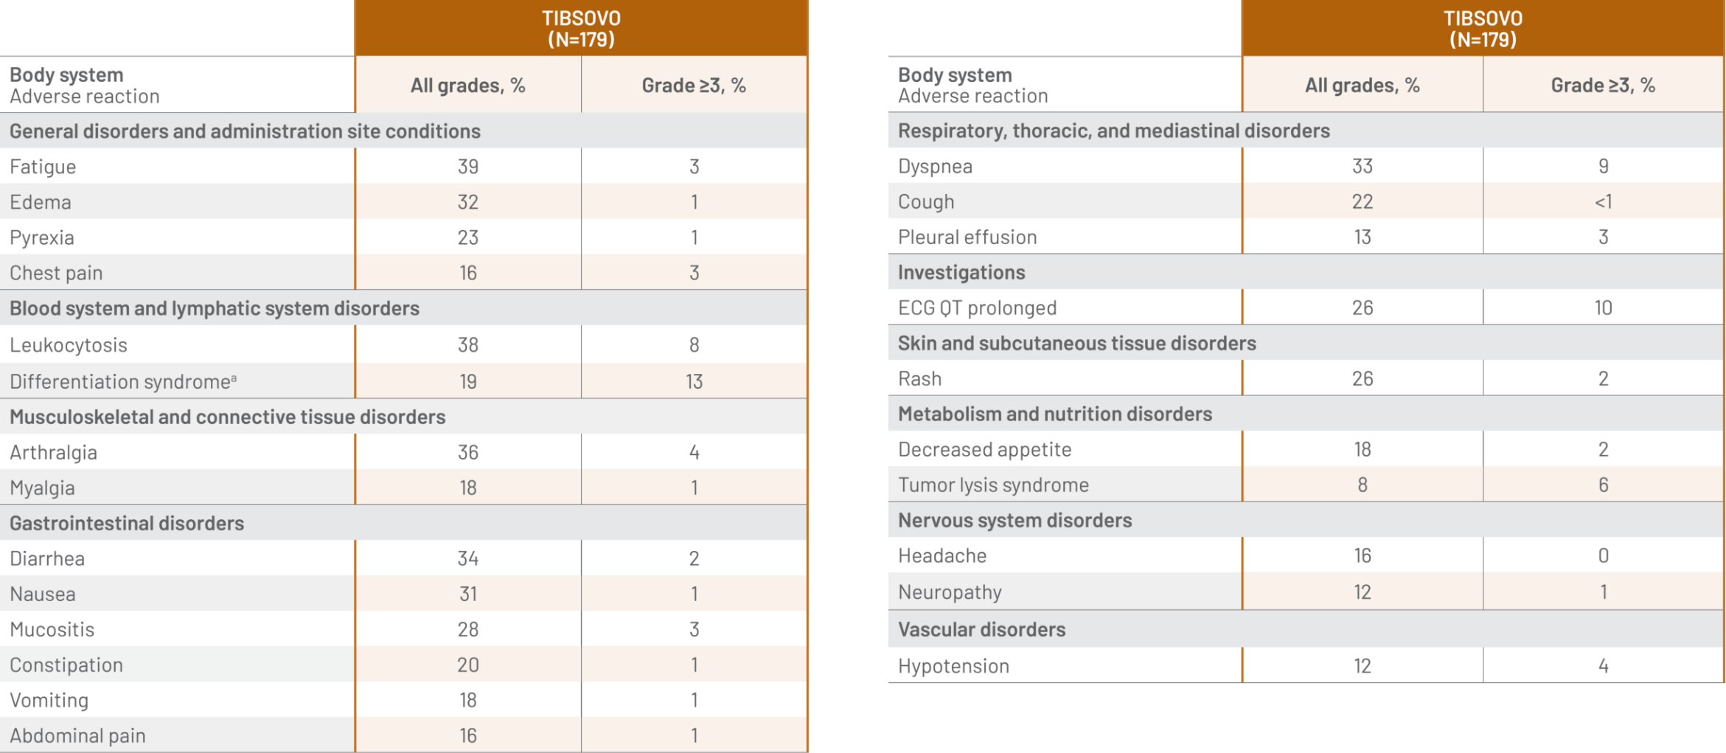Image resolution: width=1726 pixels, height=753 pixels.
Task: Select the General disorders and administration section heading
Action: [x=245, y=131]
